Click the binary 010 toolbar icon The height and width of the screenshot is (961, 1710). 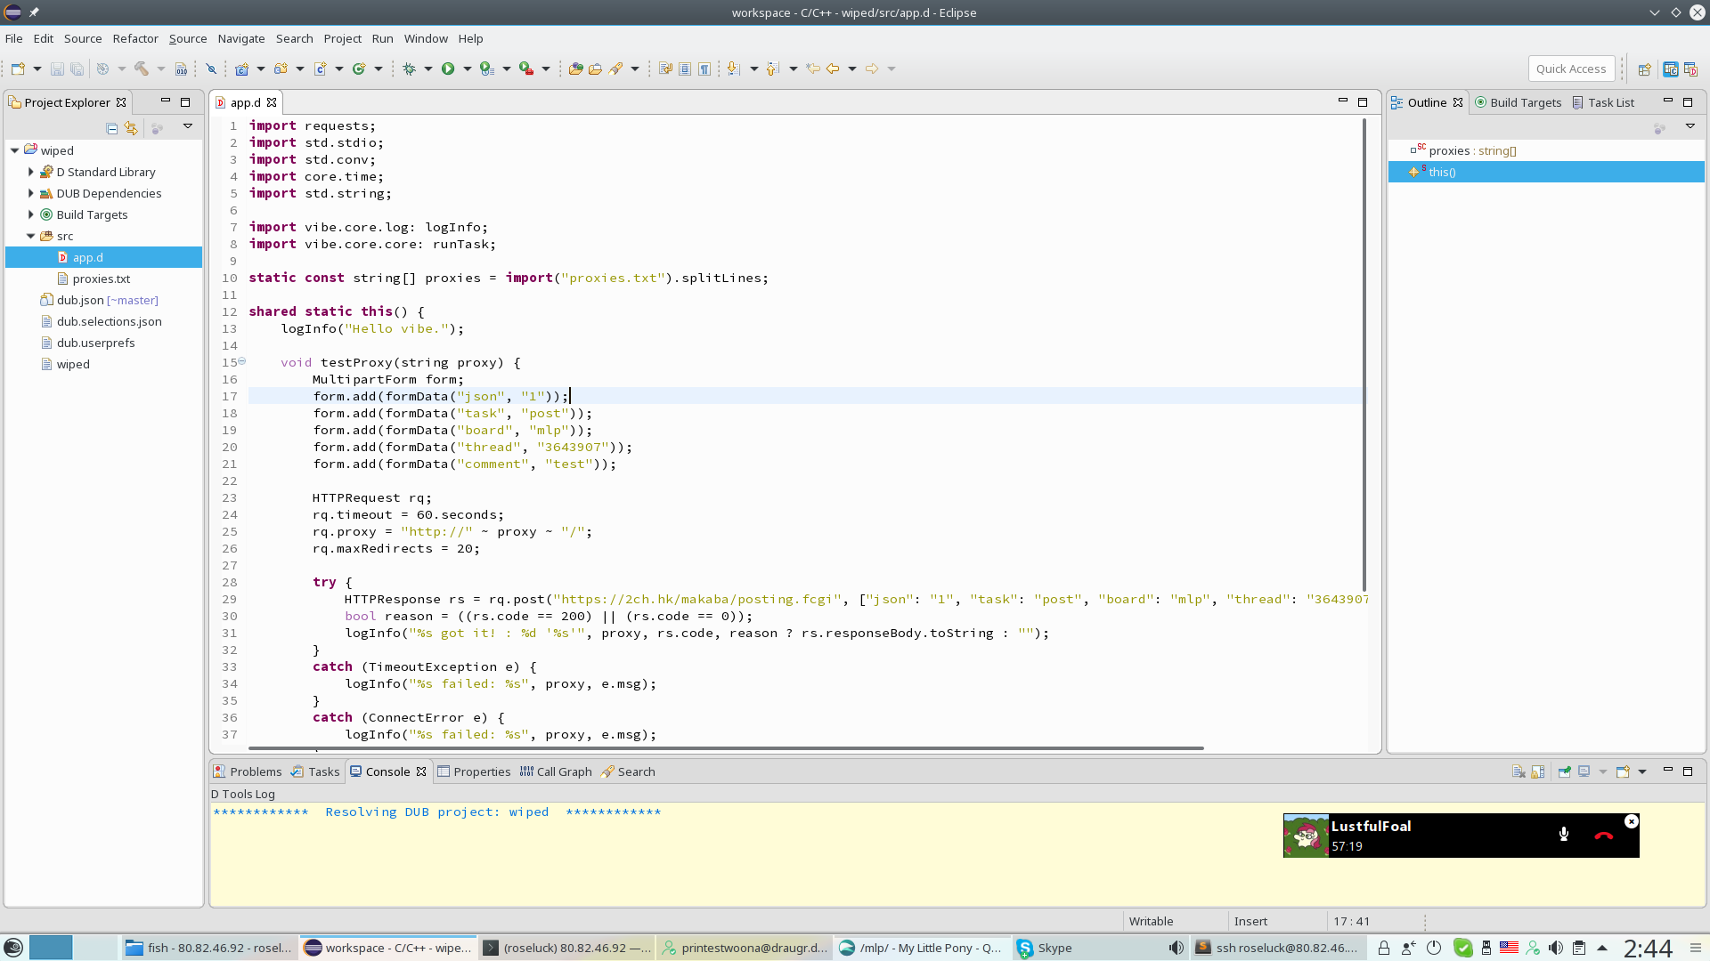[x=181, y=69]
